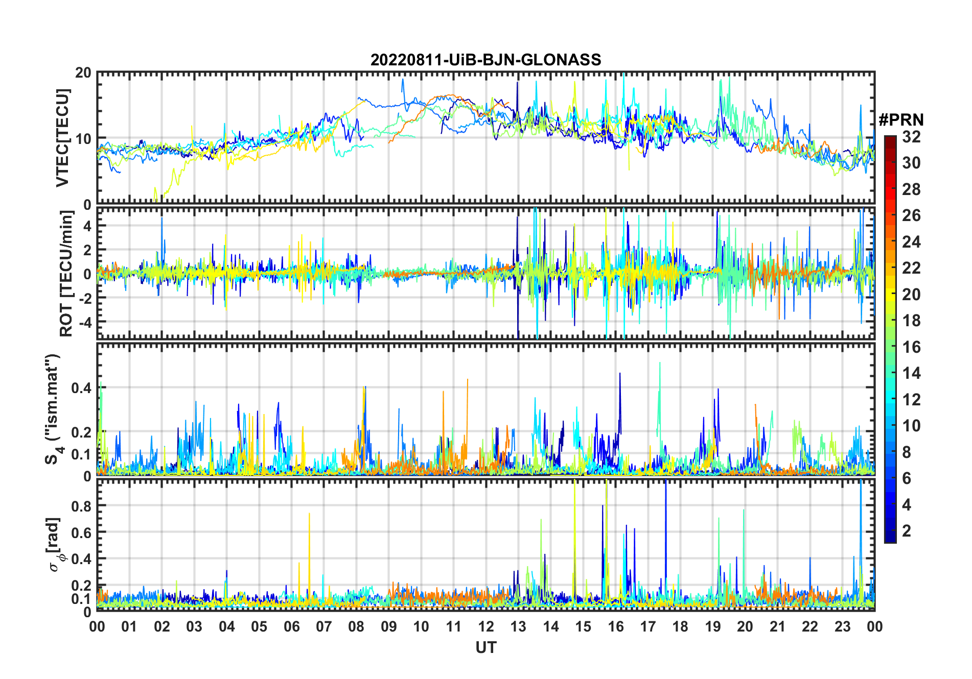The height and width of the screenshot is (679, 972).
Task: Click colorbar tick label 32
Action: [911, 137]
